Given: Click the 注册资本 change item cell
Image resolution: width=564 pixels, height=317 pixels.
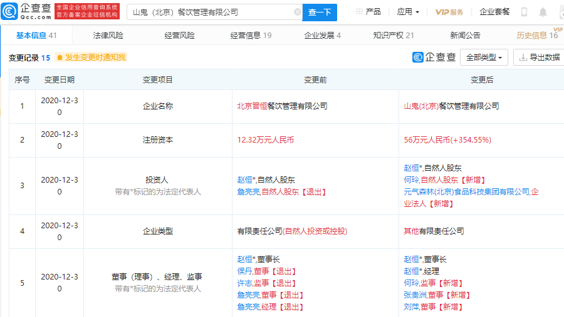Looking at the screenshot, I should (158, 140).
